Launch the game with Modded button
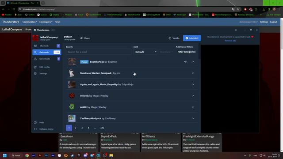Viewport: 283px width, 159px height. 192,38
